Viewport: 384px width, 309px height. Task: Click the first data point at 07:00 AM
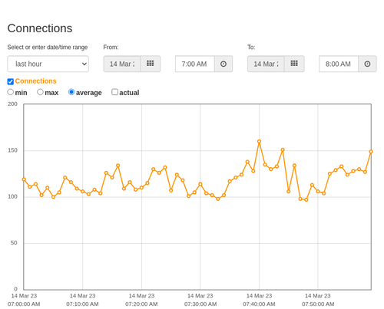tap(24, 179)
